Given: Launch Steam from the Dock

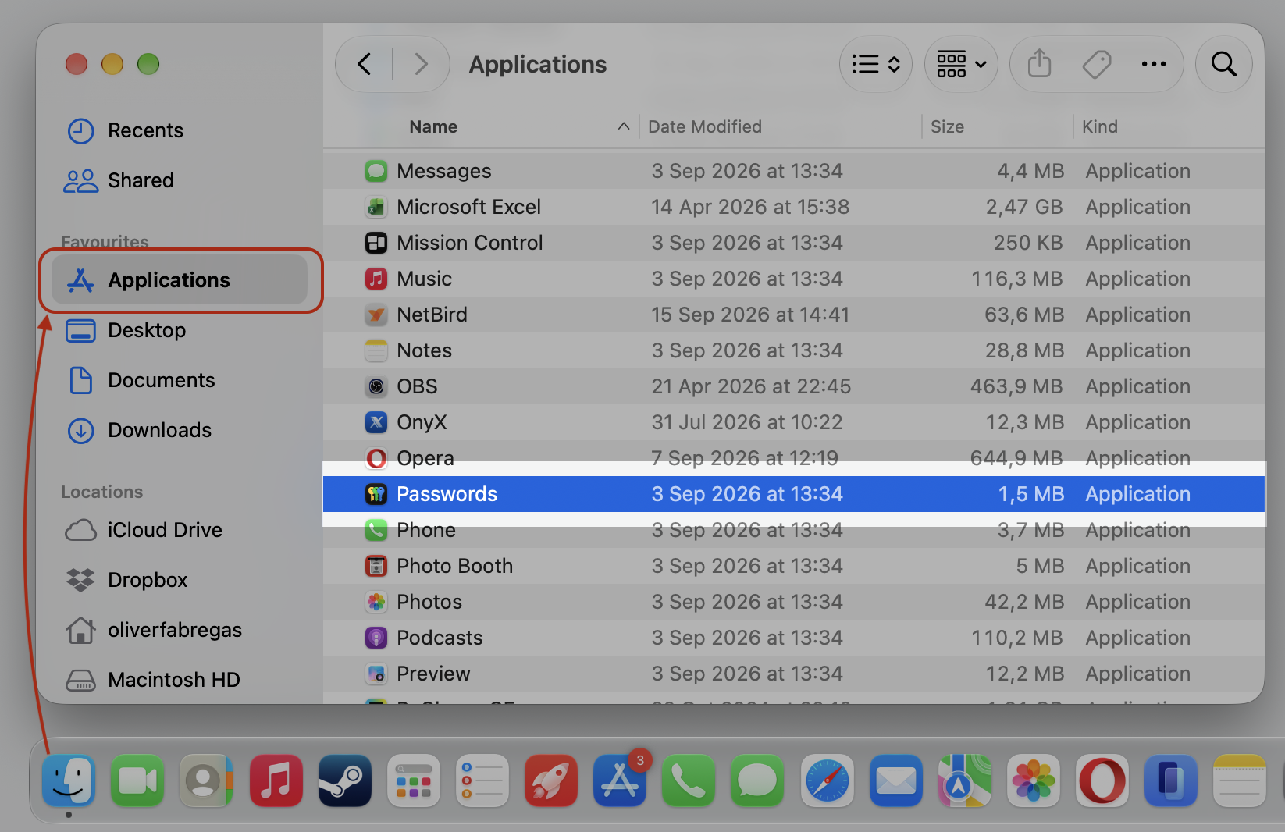Looking at the screenshot, I should point(344,780).
